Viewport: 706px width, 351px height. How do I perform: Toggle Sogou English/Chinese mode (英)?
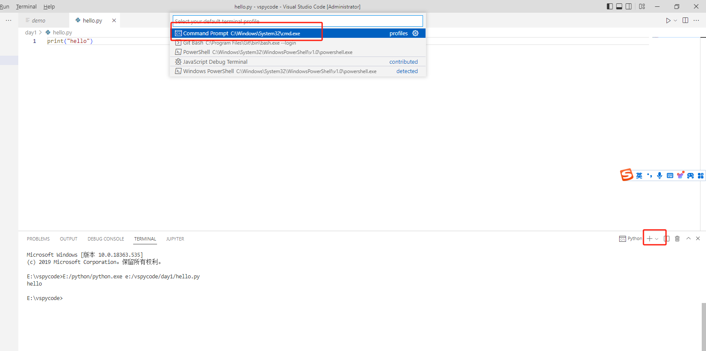[x=639, y=175]
